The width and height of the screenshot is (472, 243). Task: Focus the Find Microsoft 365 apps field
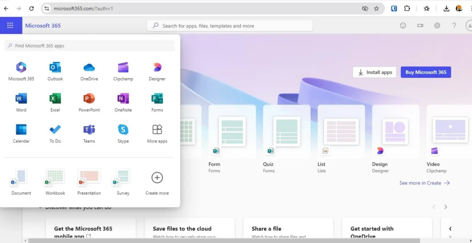89,46
